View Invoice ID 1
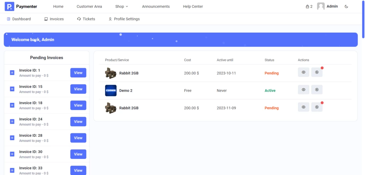 (78, 73)
